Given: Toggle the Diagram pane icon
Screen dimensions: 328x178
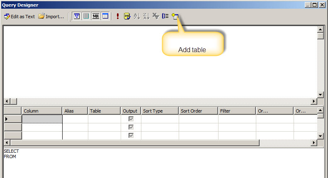Looking at the screenshot, I should click(x=77, y=16).
